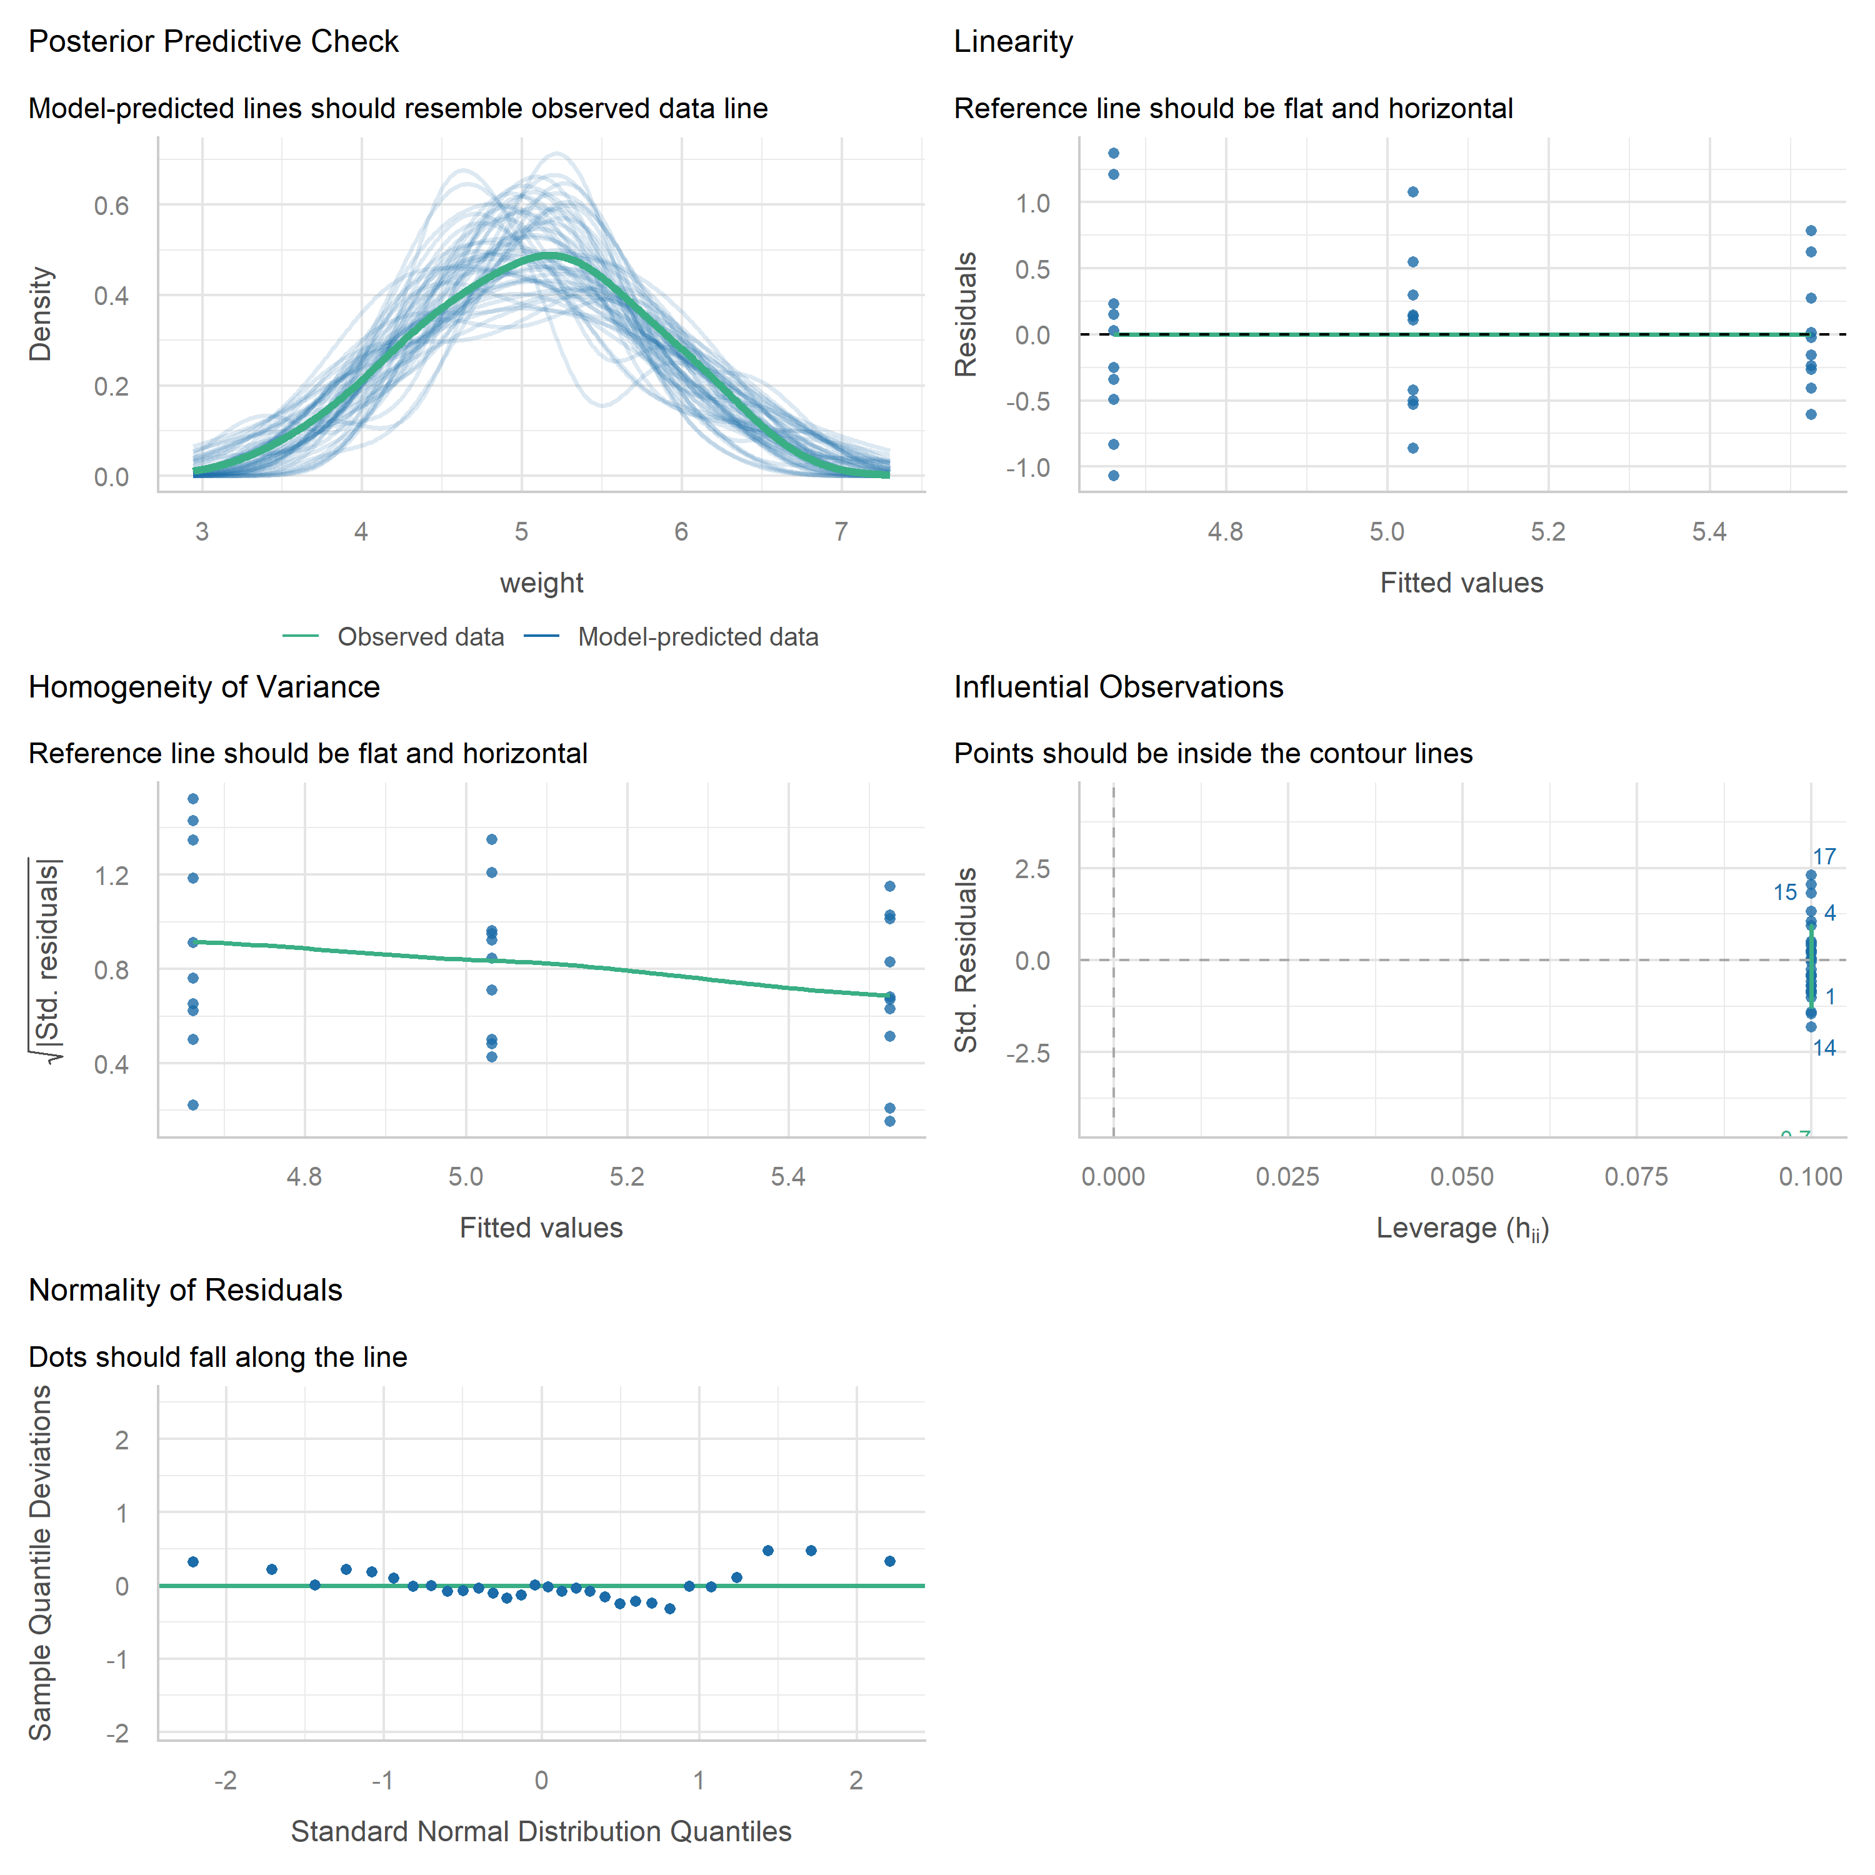Image resolution: width=1875 pixels, height=1875 pixels.
Task: Click the Leverage x-axis title
Action: [1462, 1229]
